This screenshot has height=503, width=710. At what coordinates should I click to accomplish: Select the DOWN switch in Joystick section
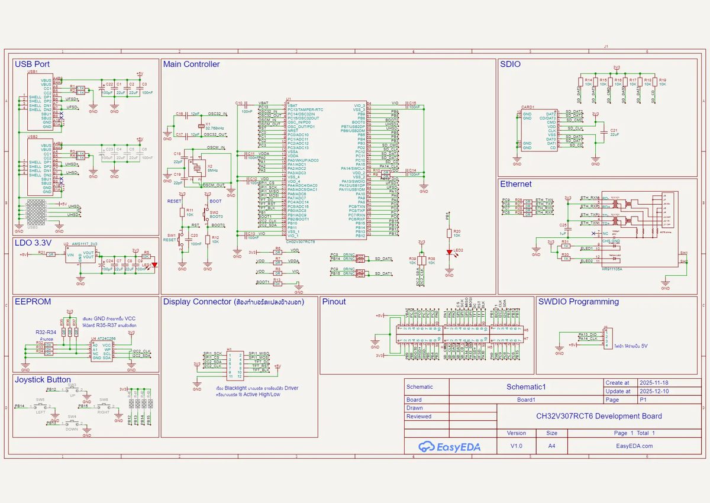pyautogui.click(x=72, y=423)
